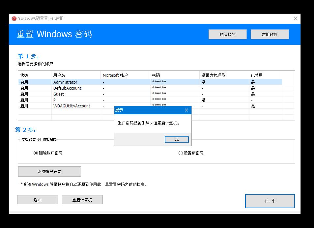Screen dimensions: 314x228
Task: Click the 是 disabled value for DefaultAccount
Action: tap(253, 88)
